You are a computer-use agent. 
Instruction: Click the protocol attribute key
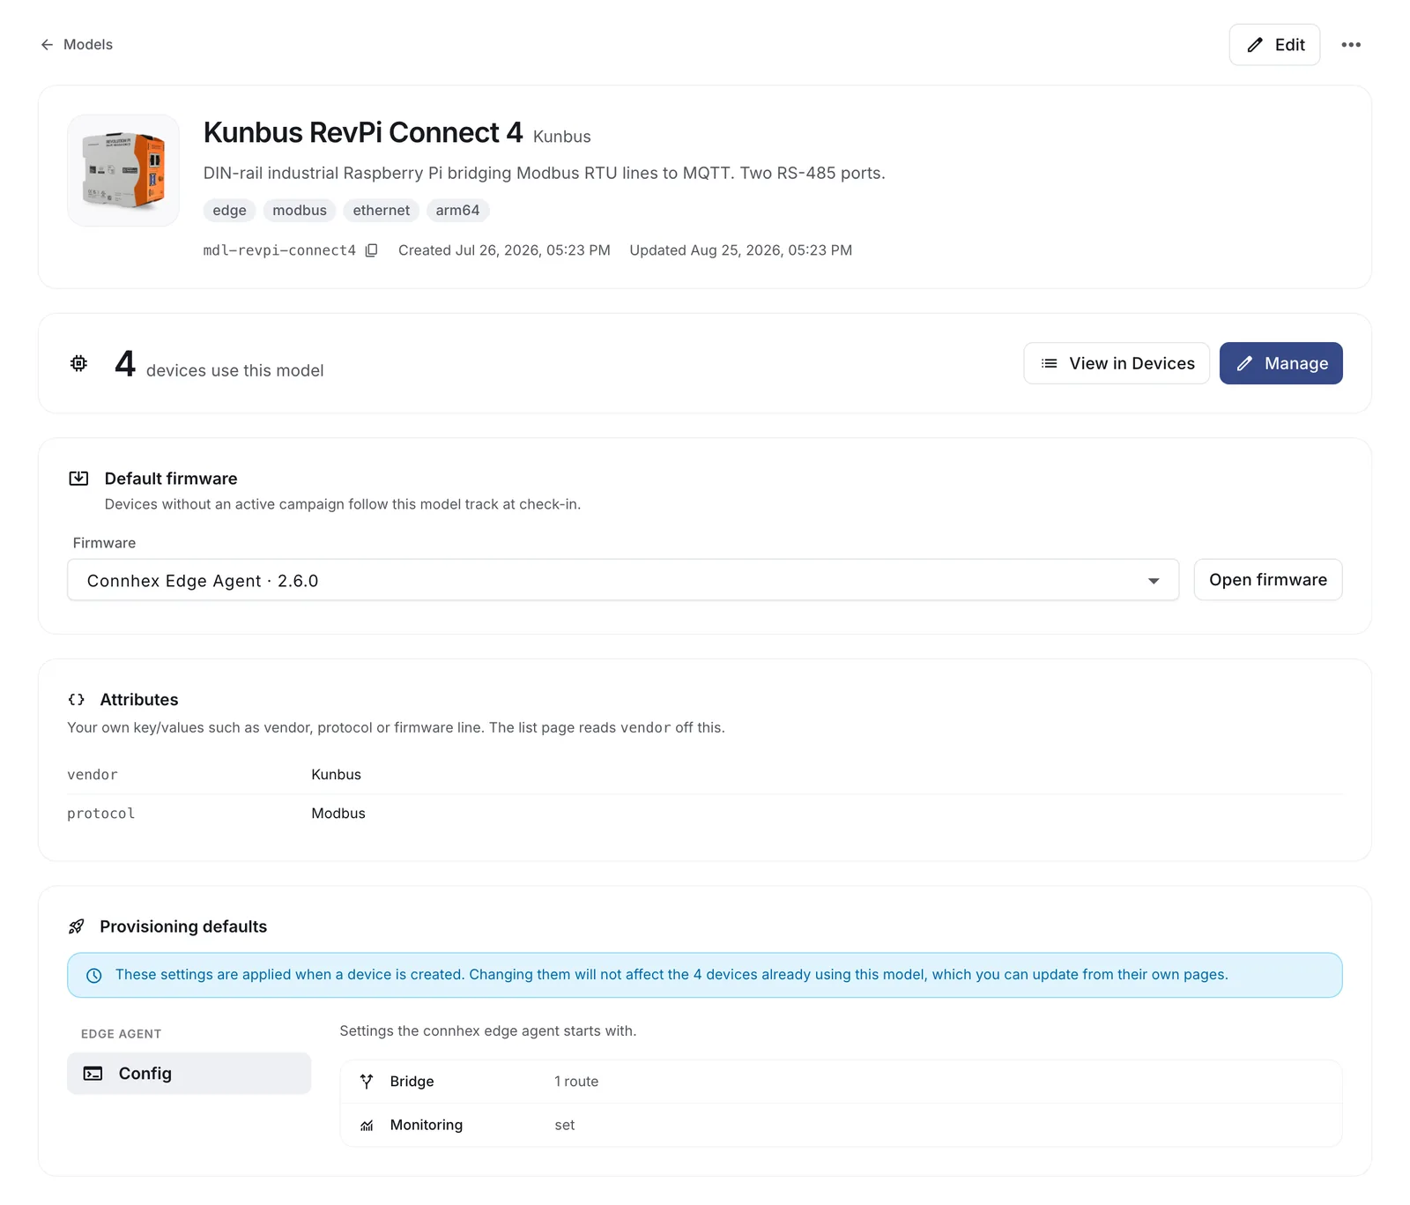click(101, 814)
